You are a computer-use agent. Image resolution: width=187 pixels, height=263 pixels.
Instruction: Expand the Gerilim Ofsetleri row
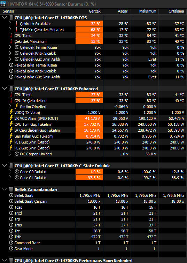(10, 107)
